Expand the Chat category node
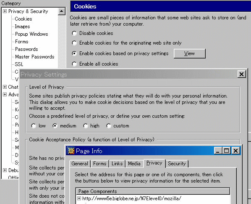This screenshot has width=251, height=204. coord(5,87)
